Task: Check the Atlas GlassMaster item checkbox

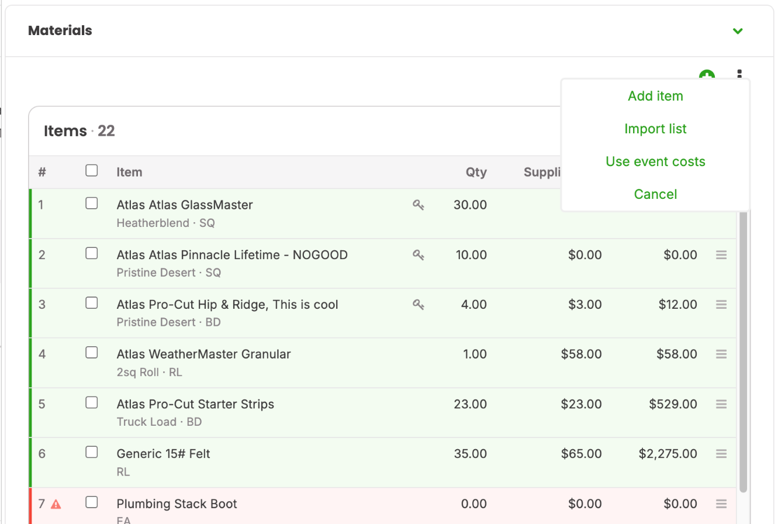Action: coord(91,203)
